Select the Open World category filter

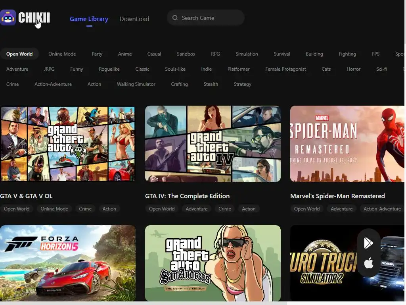tap(19, 54)
